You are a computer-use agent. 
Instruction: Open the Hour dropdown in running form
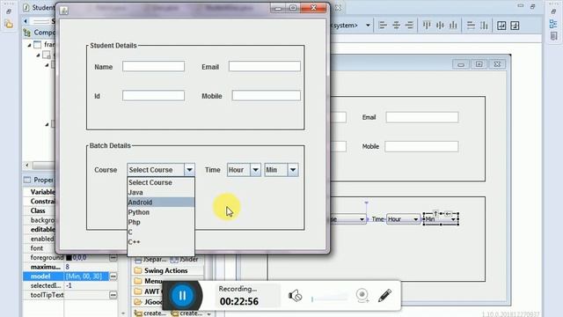coord(255,170)
